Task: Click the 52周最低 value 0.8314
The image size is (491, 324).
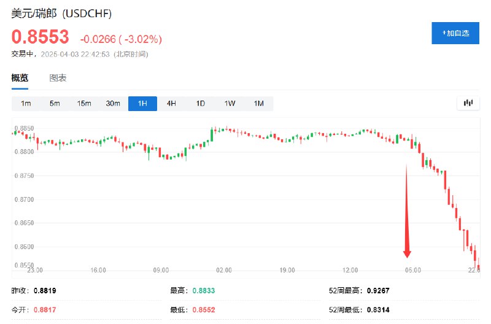Action: click(378, 310)
